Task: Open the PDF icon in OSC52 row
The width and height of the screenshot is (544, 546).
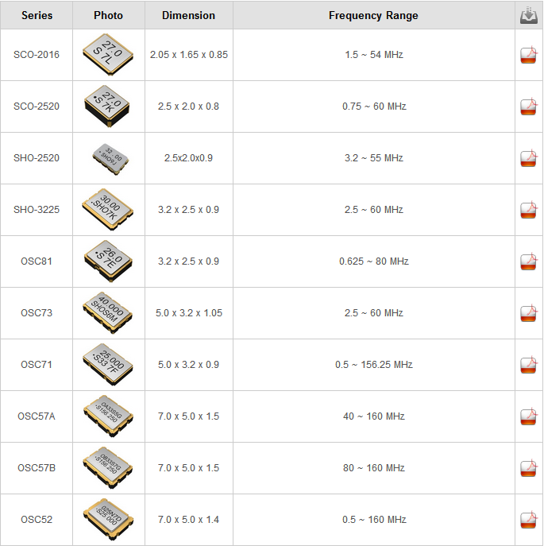Action: 528,520
